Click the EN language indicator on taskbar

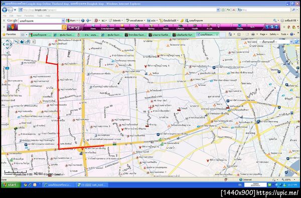240,185
